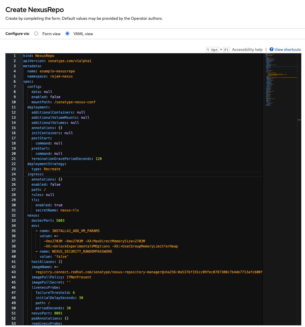The height and width of the screenshot is (327, 305).
Task: Click the Accessibility help label
Action: (247, 49)
